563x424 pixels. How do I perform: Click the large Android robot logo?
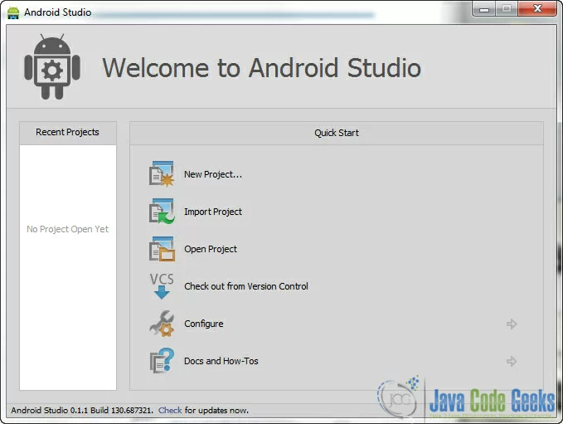point(52,67)
